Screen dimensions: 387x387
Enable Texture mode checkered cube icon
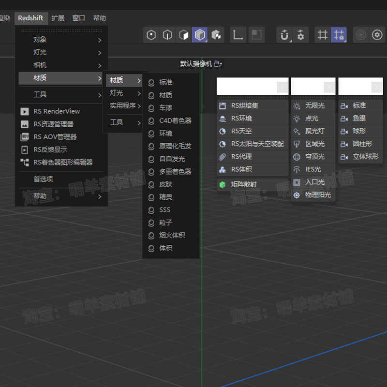pyautogui.click(x=216, y=35)
